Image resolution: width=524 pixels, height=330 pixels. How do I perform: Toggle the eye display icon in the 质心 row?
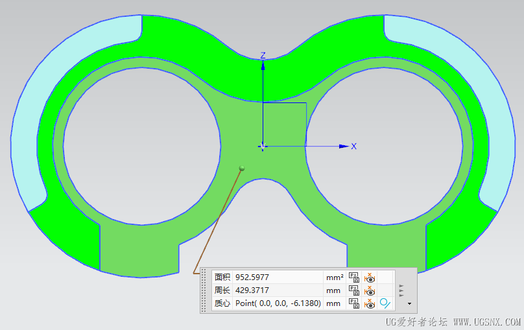[x=369, y=303]
